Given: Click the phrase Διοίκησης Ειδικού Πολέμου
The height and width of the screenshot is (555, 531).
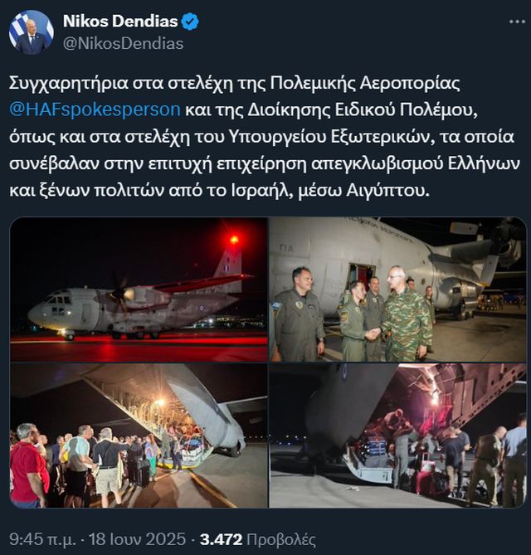Looking at the screenshot, I should click(361, 110).
